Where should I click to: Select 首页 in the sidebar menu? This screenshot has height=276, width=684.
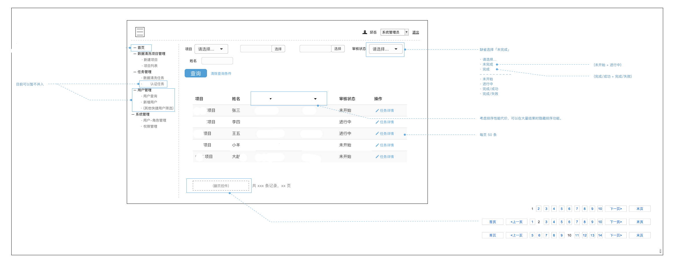tap(141, 48)
